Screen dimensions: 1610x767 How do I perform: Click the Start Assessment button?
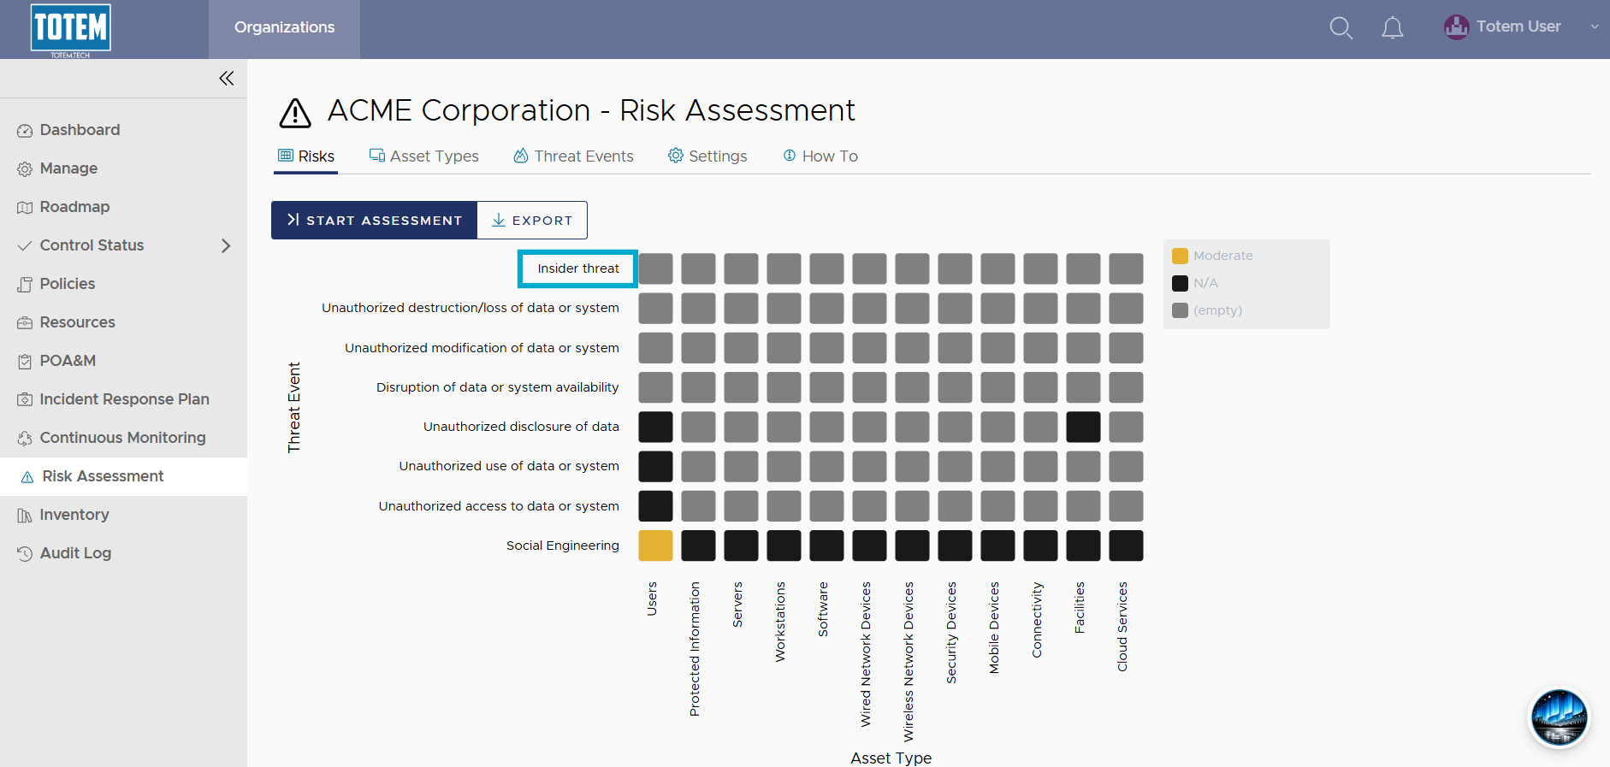[x=374, y=221]
